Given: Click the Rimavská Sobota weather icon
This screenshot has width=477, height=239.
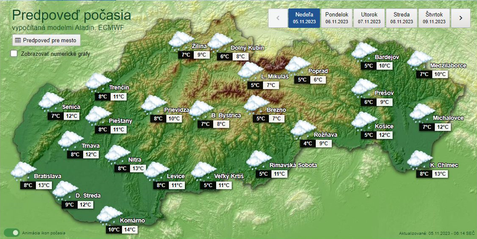Looking at the screenshot, I should pos(259,159).
